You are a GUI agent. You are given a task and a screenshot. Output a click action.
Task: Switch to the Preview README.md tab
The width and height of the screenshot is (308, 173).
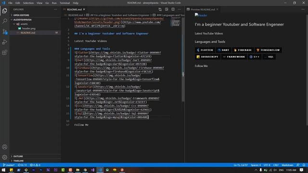coord(203,10)
